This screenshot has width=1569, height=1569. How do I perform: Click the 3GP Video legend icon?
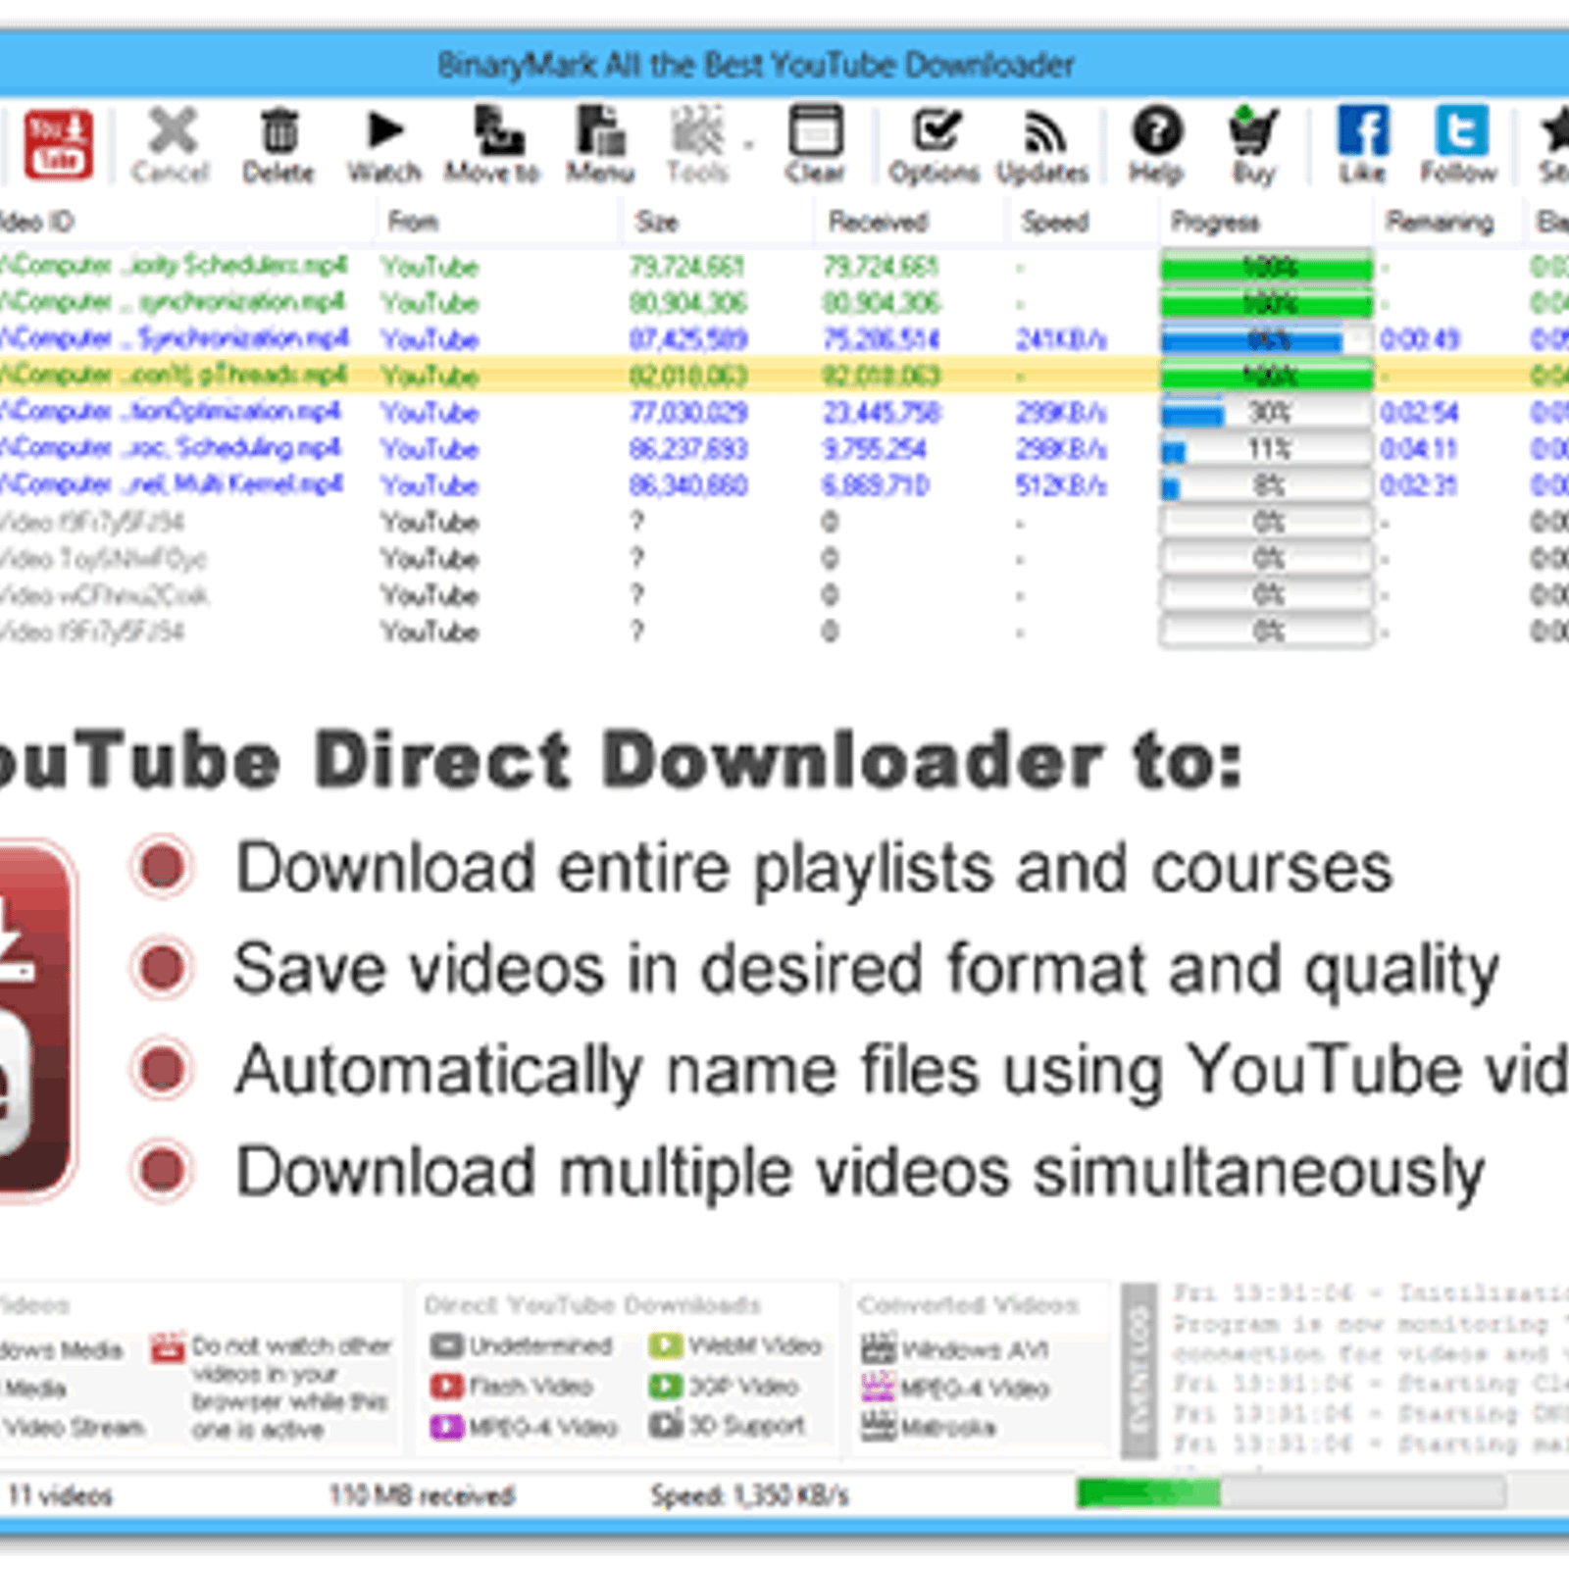click(665, 1386)
